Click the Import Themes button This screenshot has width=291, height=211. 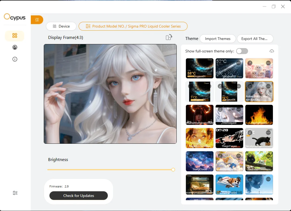pyautogui.click(x=218, y=39)
